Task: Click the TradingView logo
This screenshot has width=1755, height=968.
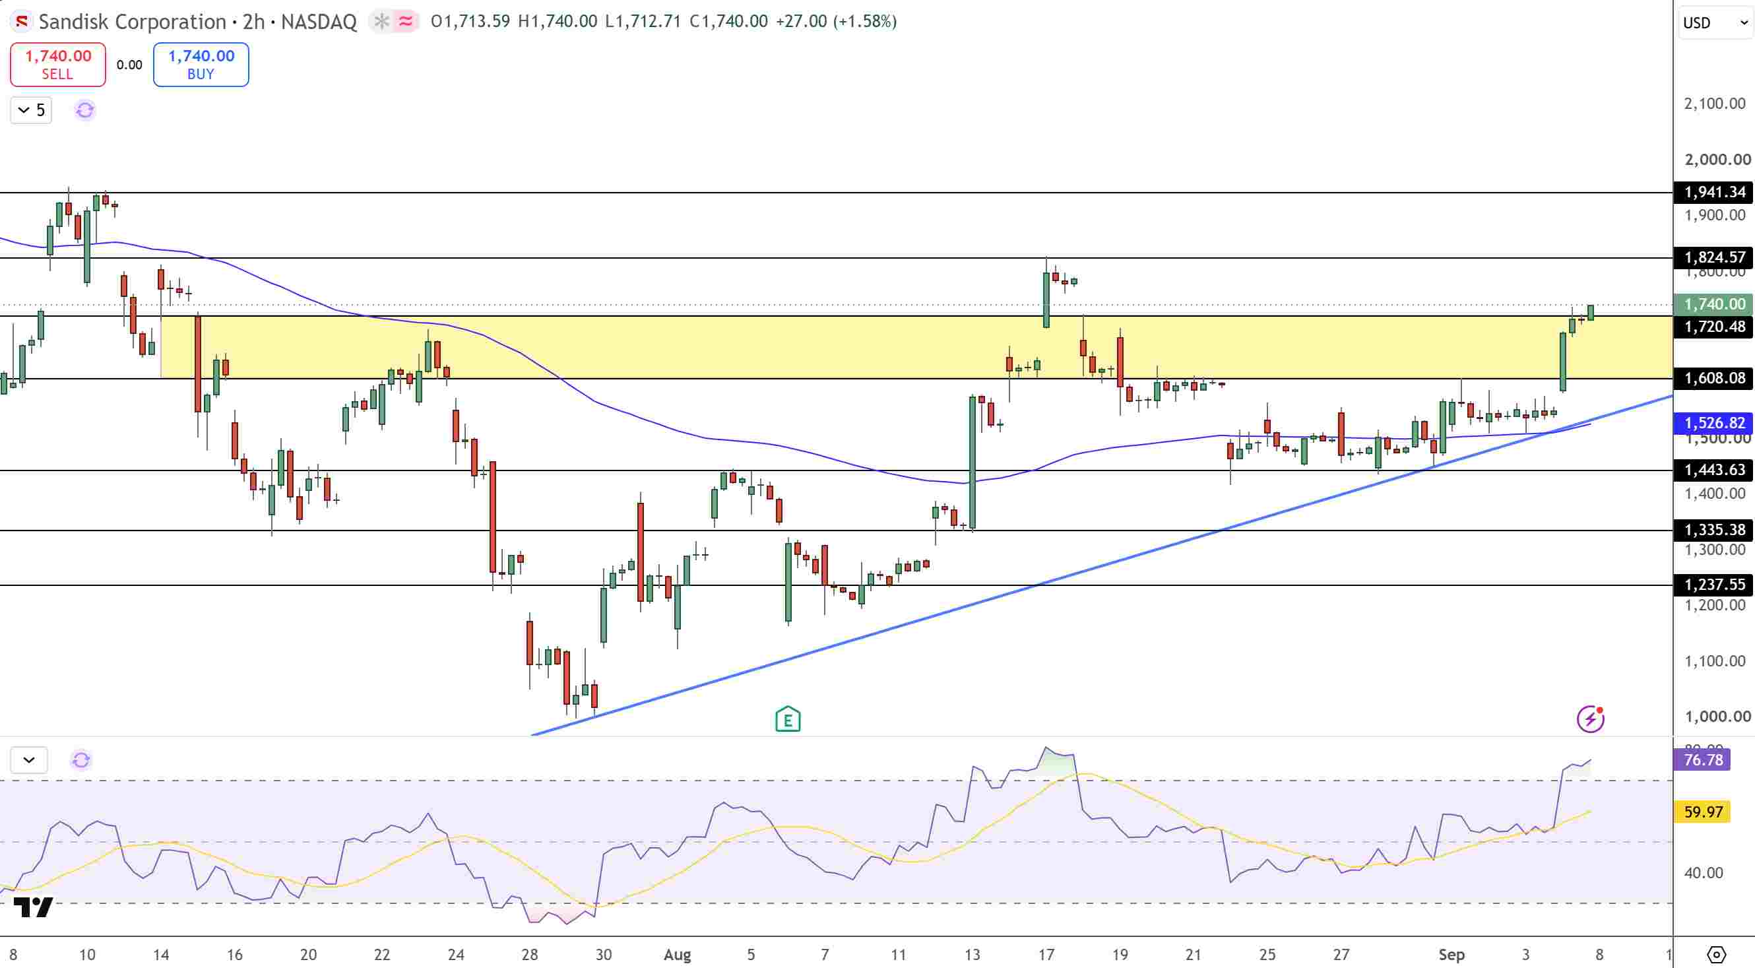Action: [x=34, y=908]
